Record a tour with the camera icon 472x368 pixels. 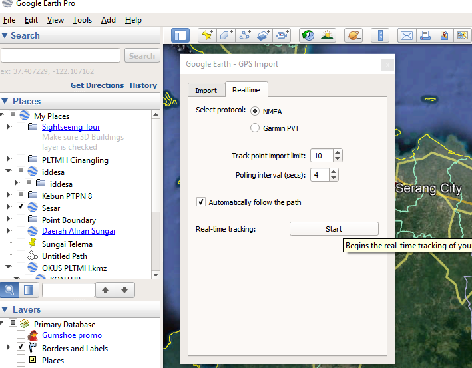(x=282, y=35)
